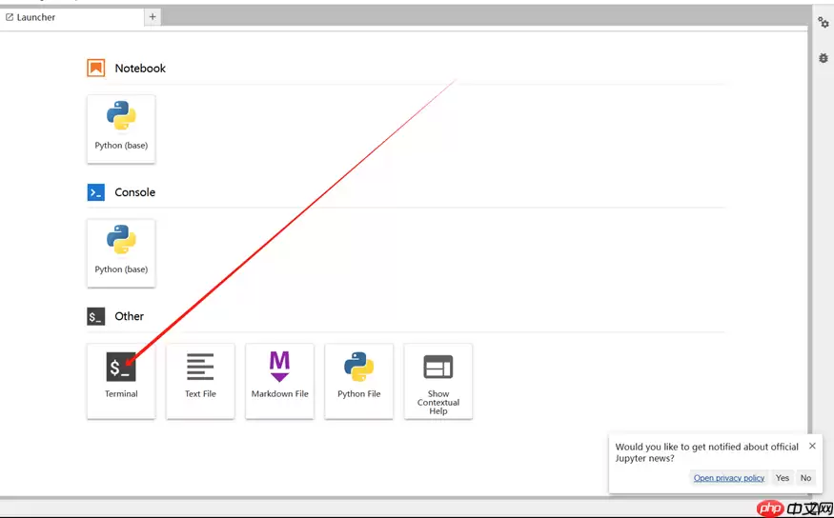Image resolution: width=834 pixels, height=518 pixels.
Task: Open property inspector gears icon in right sidebar
Action: click(824, 23)
